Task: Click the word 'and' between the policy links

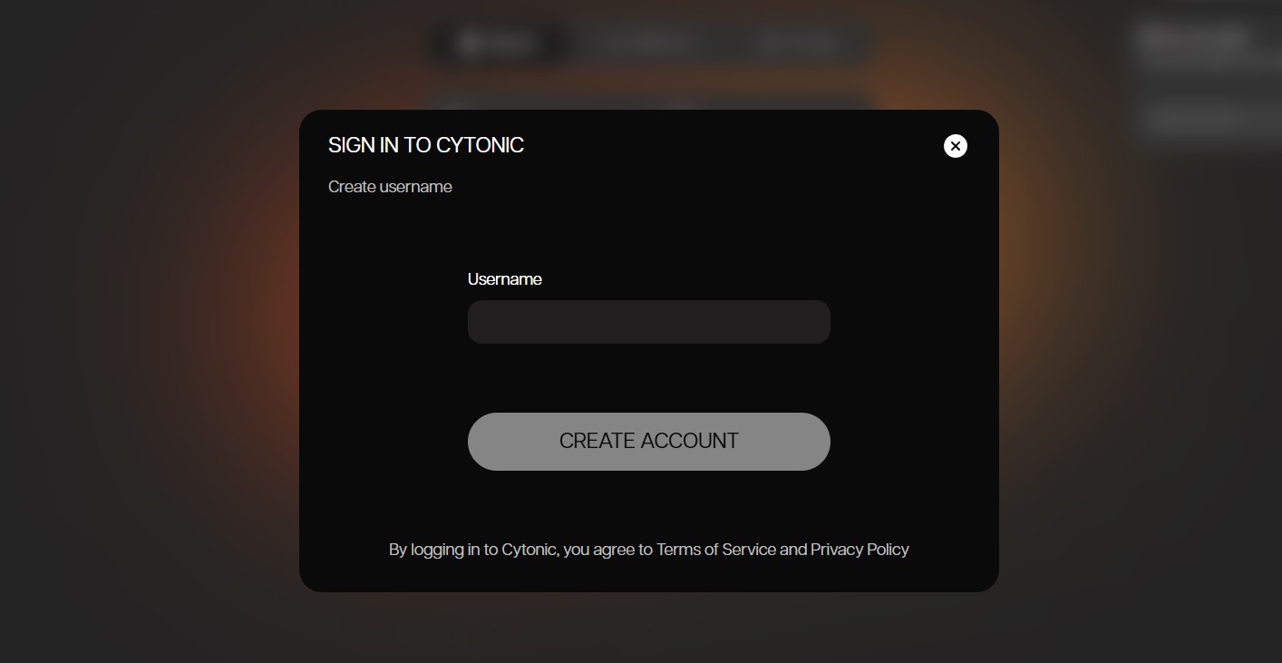Action: tap(793, 550)
